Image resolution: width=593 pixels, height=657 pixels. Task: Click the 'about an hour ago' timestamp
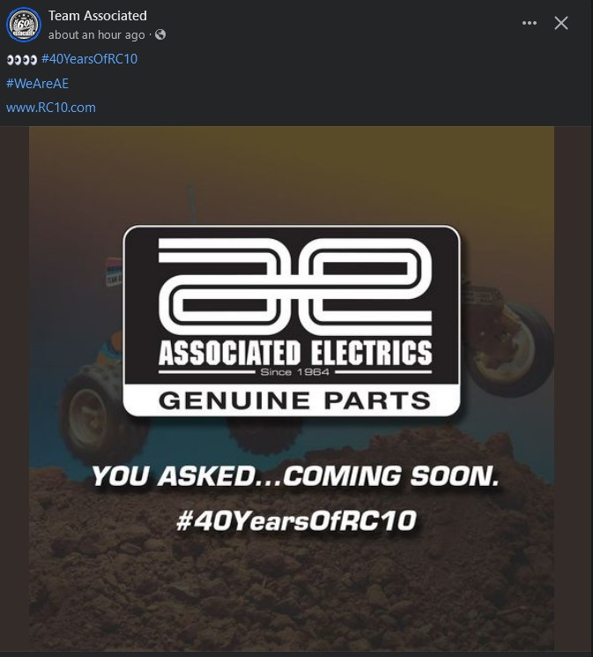97,34
